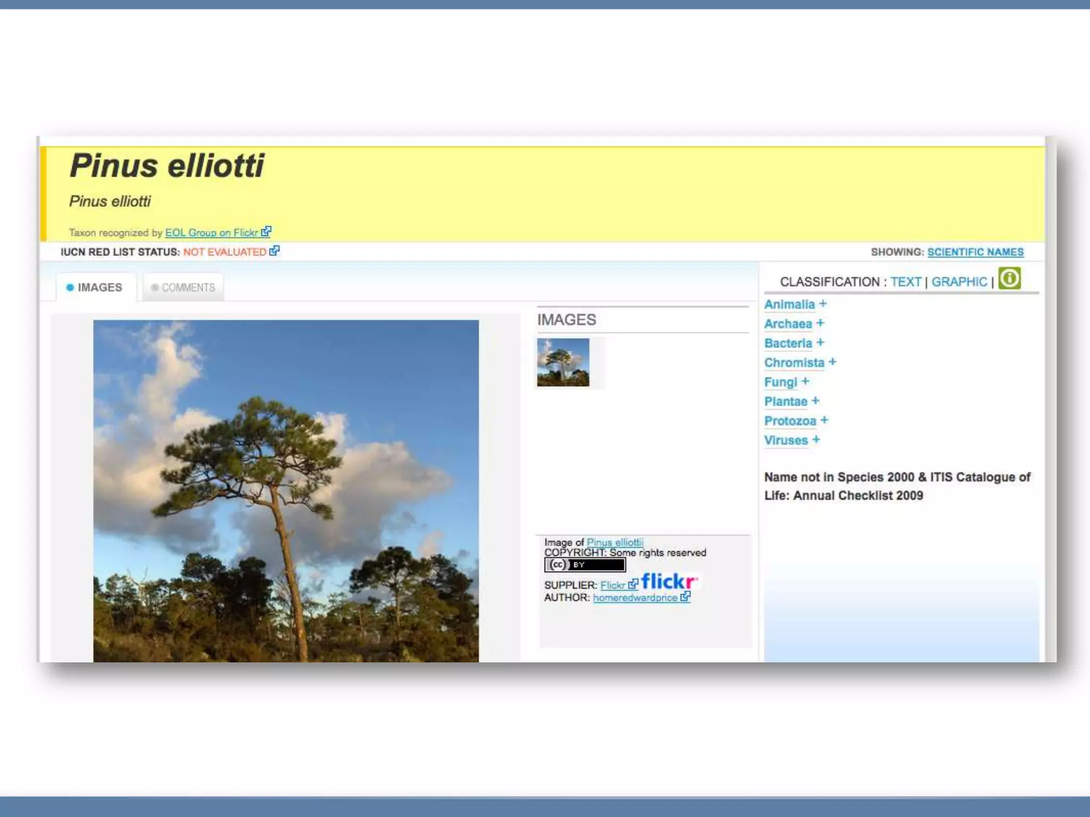Image resolution: width=1090 pixels, height=817 pixels.
Task: Click the green classification info icon
Action: point(1009,278)
